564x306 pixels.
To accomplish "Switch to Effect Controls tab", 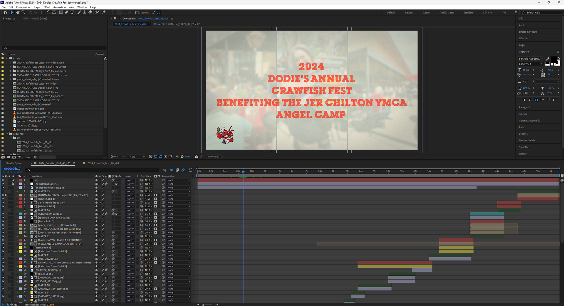I will (35, 19).
